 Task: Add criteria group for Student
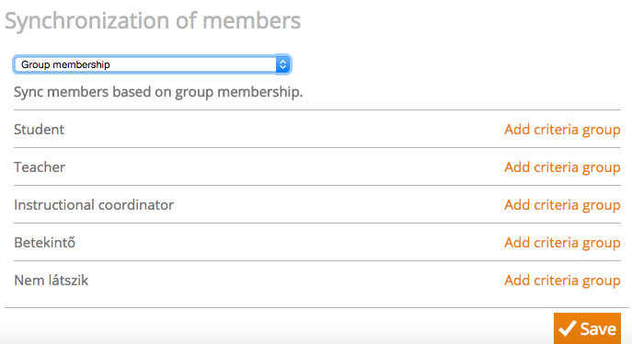point(562,130)
